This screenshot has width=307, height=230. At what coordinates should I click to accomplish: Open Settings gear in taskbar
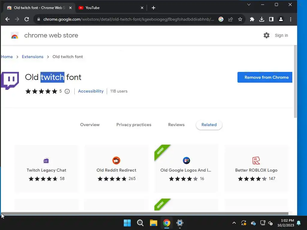click(180, 223)
